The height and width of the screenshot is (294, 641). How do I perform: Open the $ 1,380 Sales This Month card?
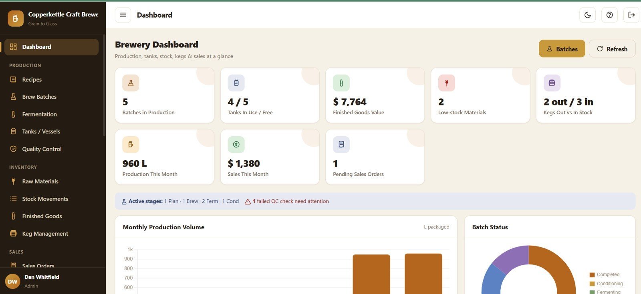tap(270, 157)
